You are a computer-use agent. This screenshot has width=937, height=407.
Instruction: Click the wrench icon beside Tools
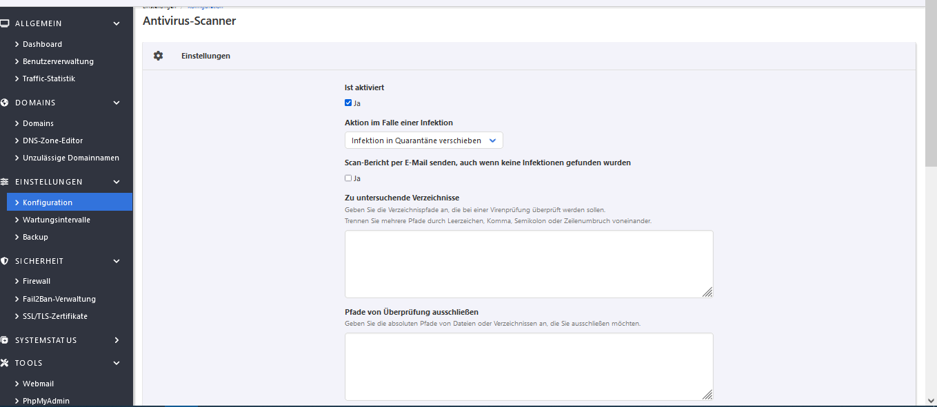(5, 363)
